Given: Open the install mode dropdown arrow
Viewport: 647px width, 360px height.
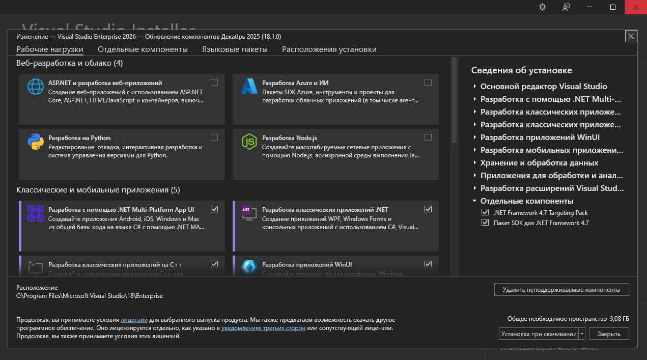Looking at the screenshot, I should click(x=582, y=334).
